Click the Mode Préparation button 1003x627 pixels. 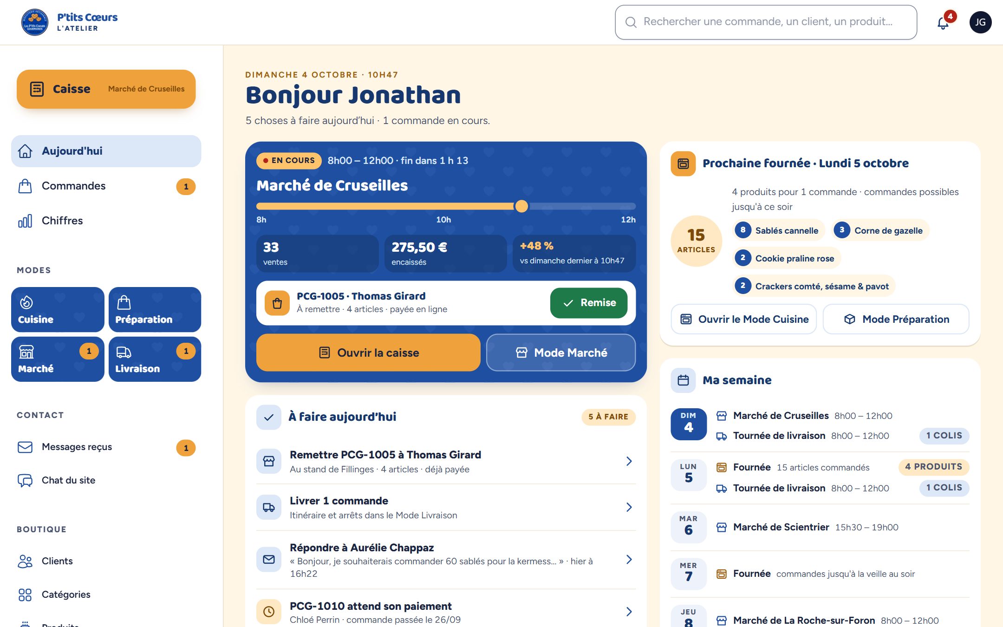[896, 319]
